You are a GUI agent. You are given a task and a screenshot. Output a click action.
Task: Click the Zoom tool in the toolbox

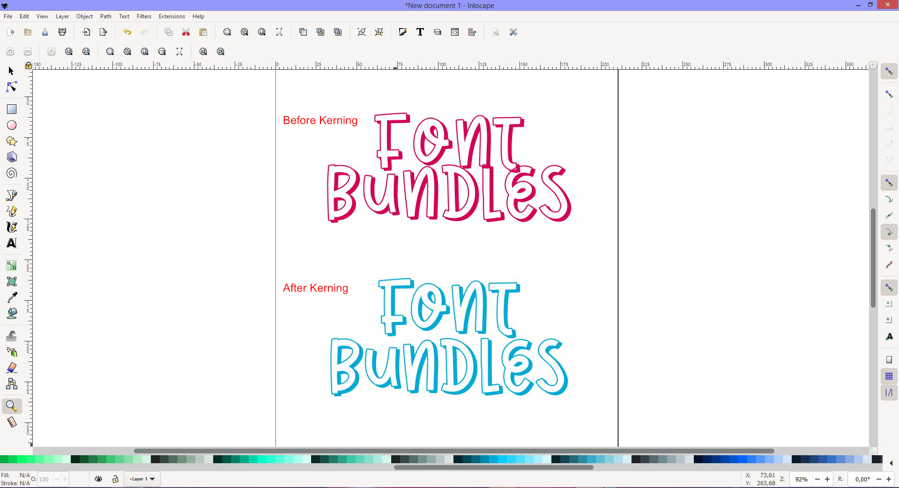point(12,406)
